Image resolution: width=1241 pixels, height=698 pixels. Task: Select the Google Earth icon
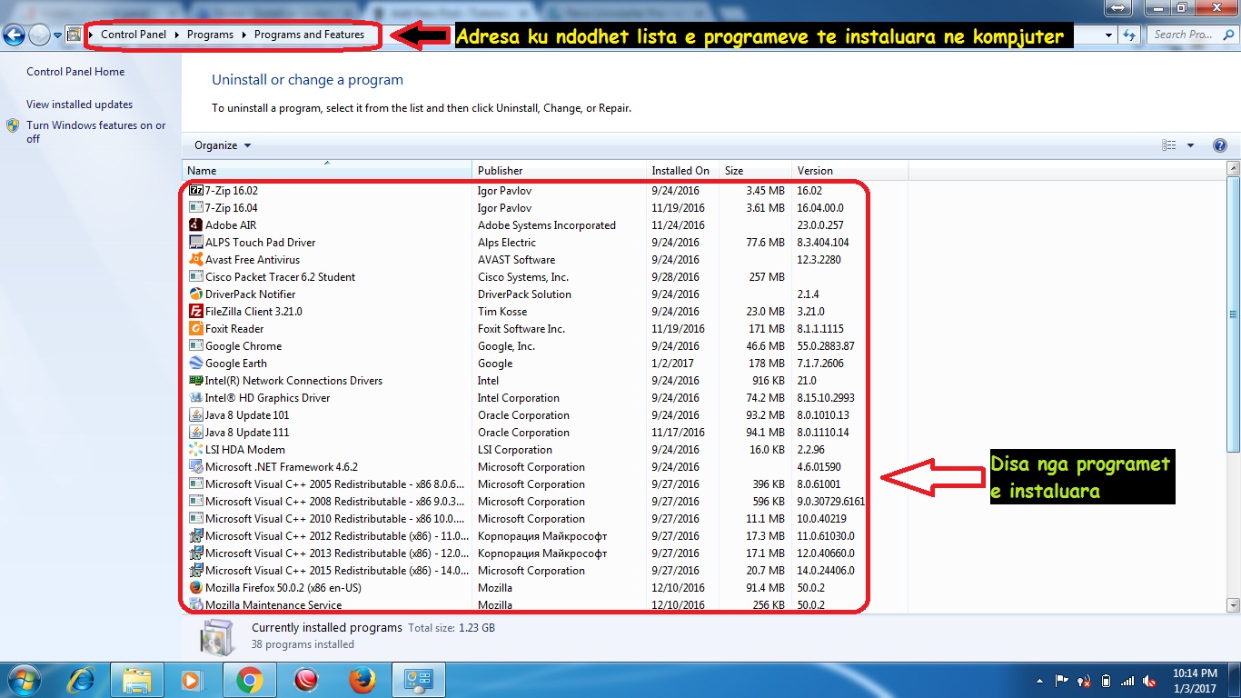(196, 364)
